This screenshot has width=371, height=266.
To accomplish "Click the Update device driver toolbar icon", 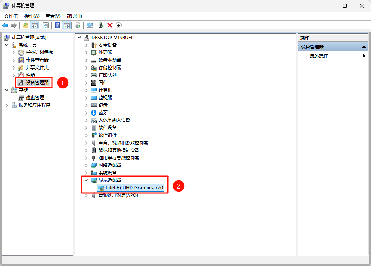I will (x=102, y=25).
